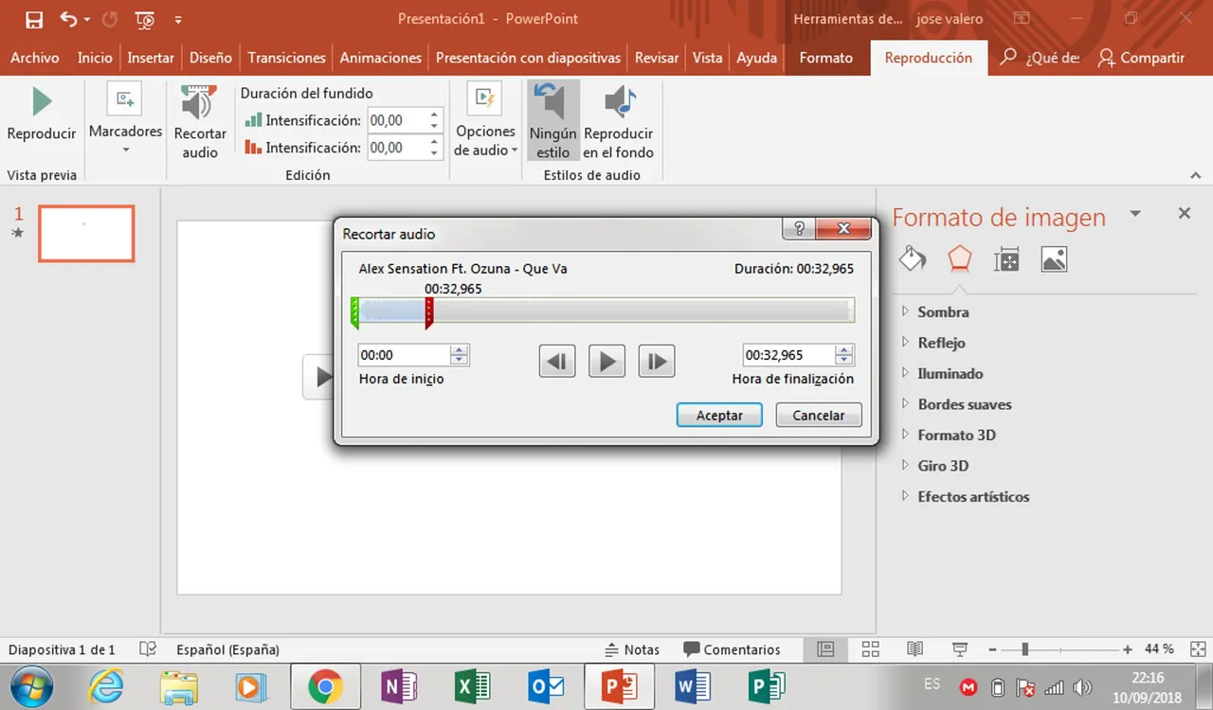
Task: Click the ¿Qué desea search box
Action: 1041,58
